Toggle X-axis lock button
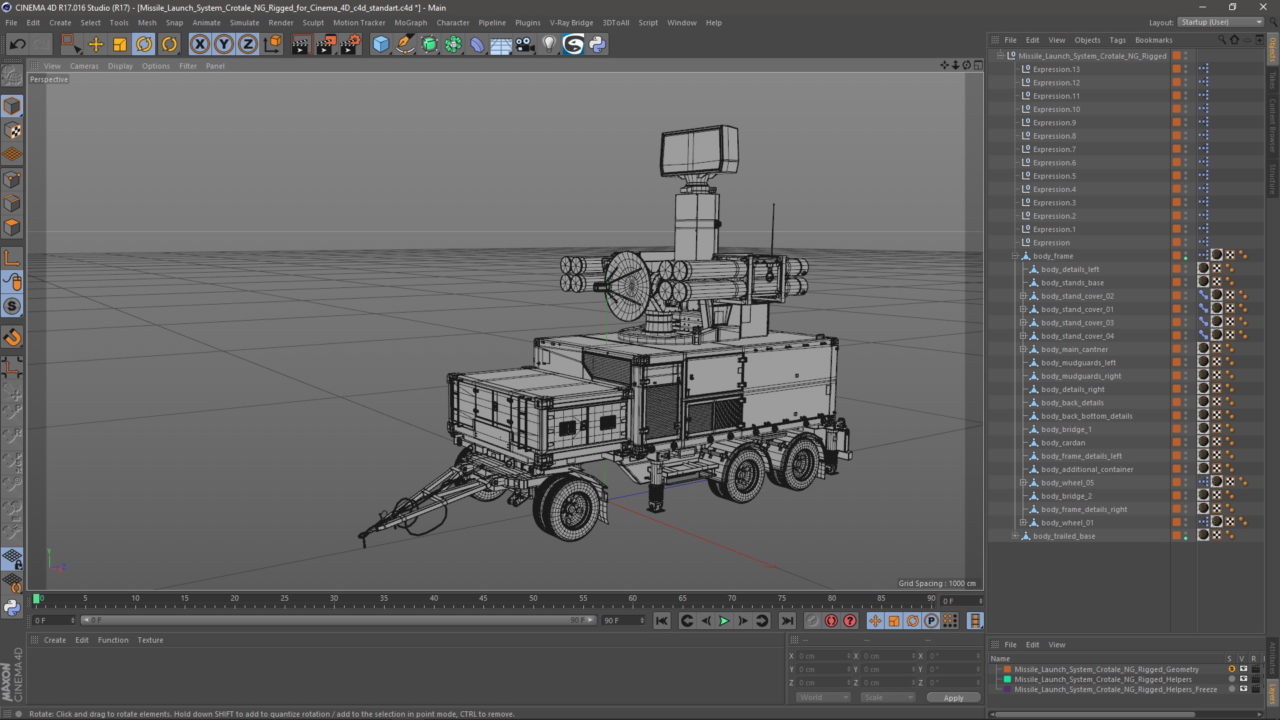This screenshot has width=1280, height=720. 199,45
